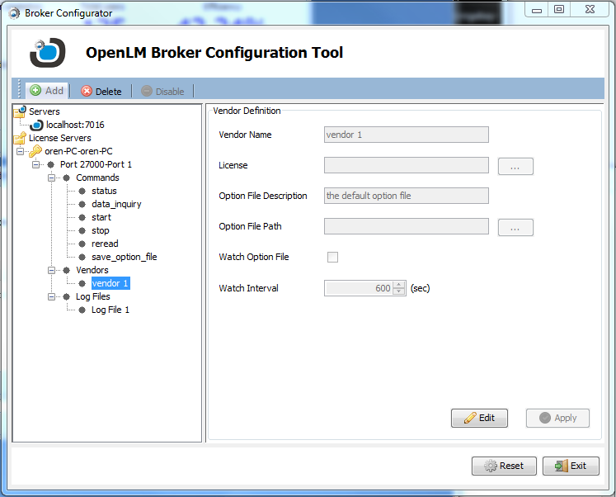Click the Option File Description field
Viewport: 616px width, 497px height.
pos(407,196)
